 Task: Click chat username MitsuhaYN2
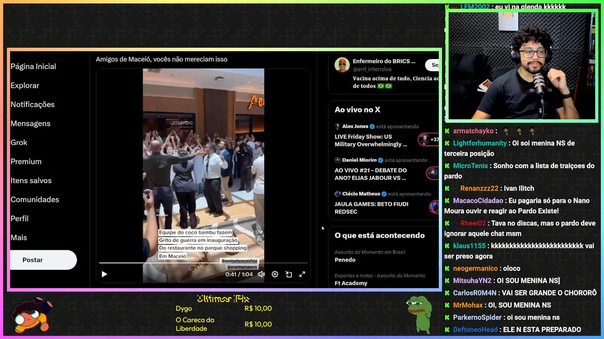coord(472,281)
